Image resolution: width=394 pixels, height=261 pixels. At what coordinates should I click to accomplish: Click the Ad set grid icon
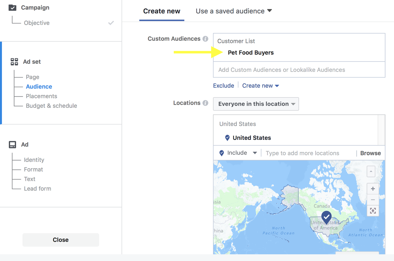click(x=14, y=61)
